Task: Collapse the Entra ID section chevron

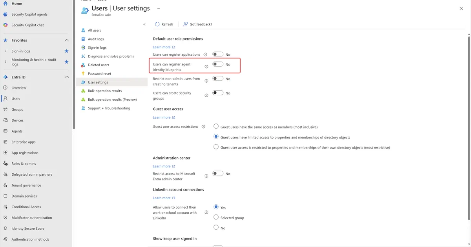Action: [66, 77]
